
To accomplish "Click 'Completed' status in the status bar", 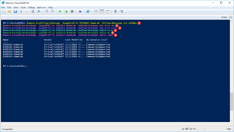I will [7, 129].
